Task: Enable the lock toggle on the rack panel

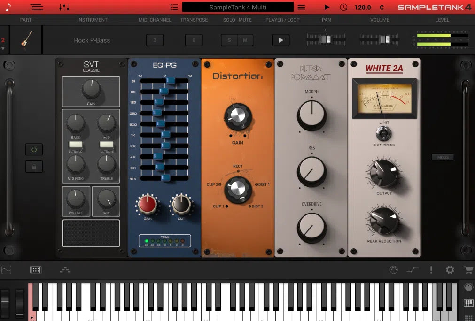Action: (33, 166)
